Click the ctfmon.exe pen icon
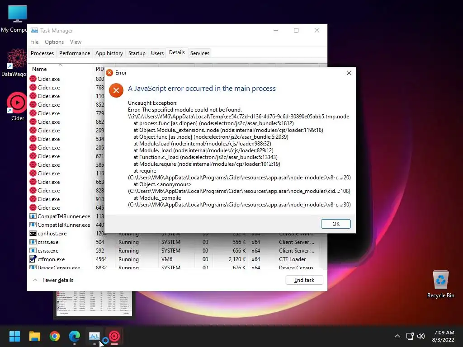The image size is (463, 347). (x=33, y=259)
